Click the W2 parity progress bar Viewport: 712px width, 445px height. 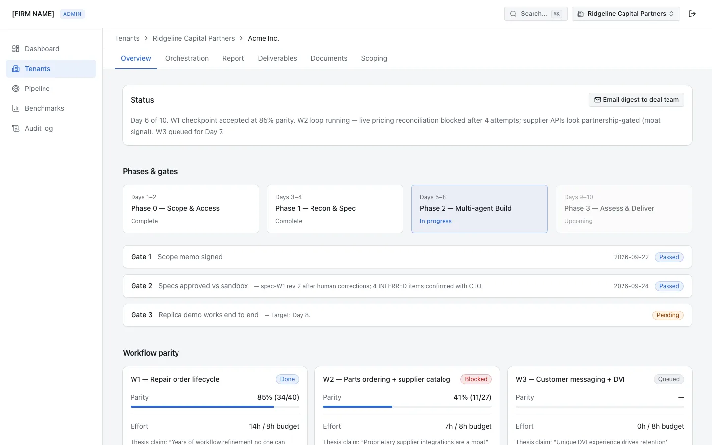point(407,407)
